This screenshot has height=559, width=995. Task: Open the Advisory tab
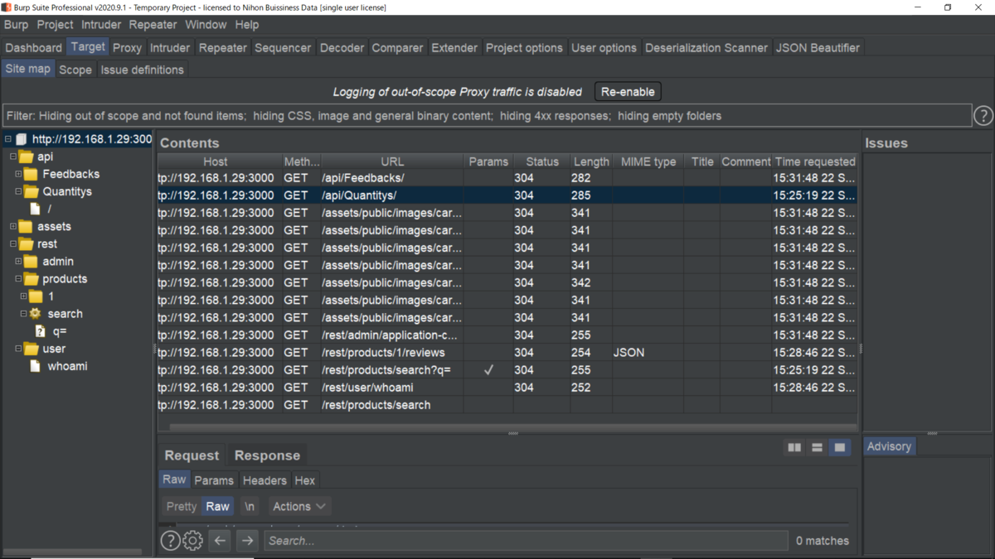(889, 446)
